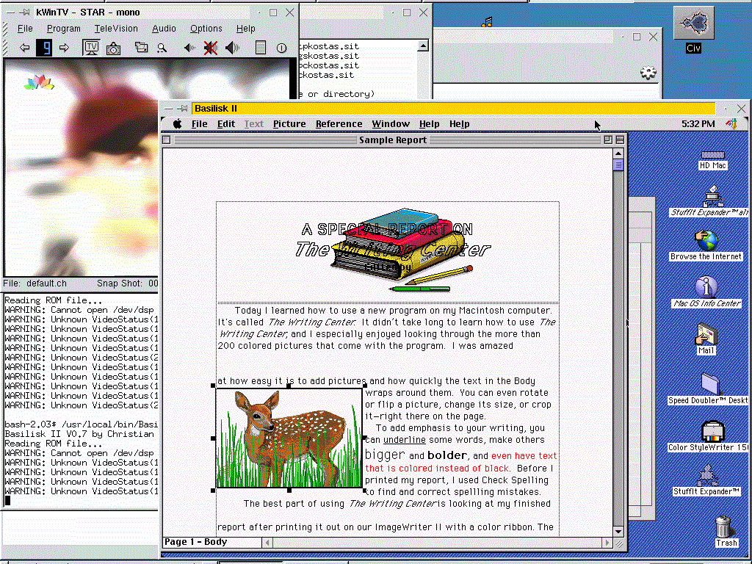This screenshot has height=564, width=752.
Task: Click the 'Page 1 - Body' status label
Action: point(195,542)
